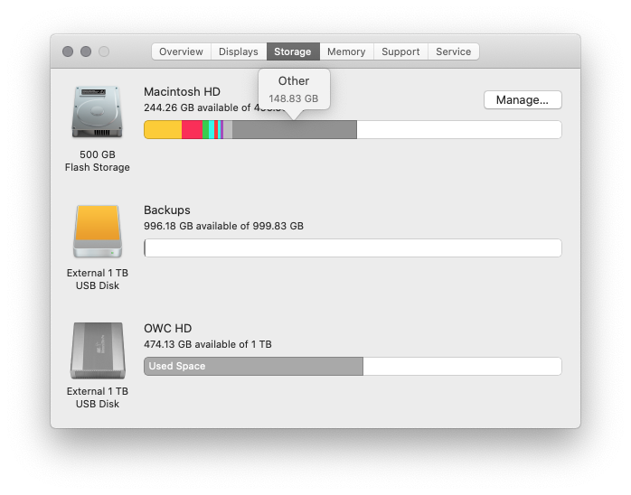This screenshot has width=631, height=495.
Task: Minimize the window with the middle title-bar button
Action: pyautogui.click(x=86, y=51)
